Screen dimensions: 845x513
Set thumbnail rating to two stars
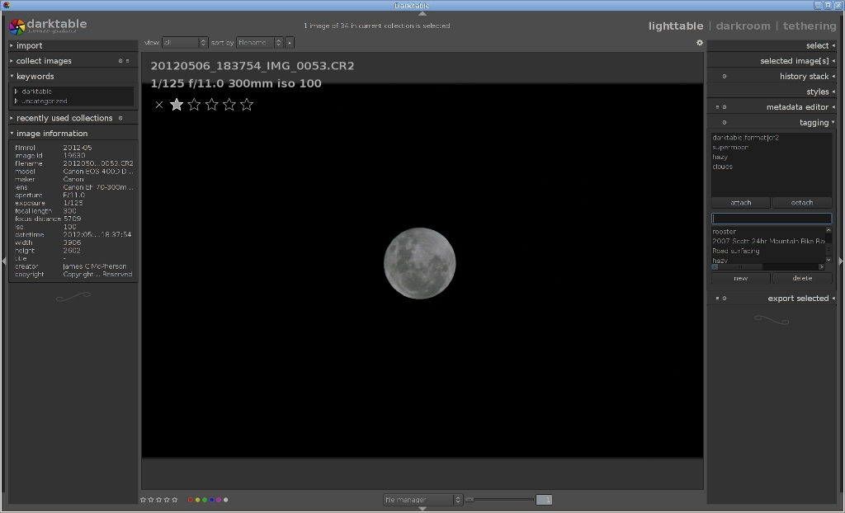click(194, 105)
